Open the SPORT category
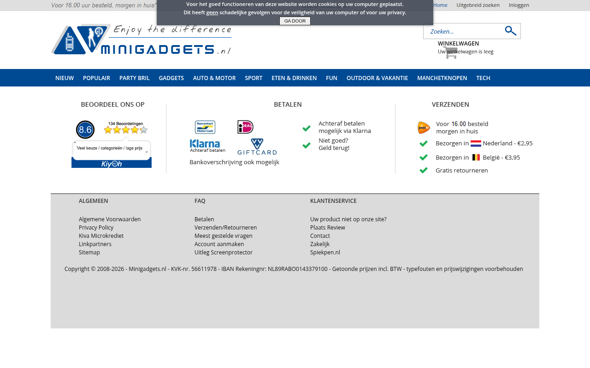 [x=254, y=78]
